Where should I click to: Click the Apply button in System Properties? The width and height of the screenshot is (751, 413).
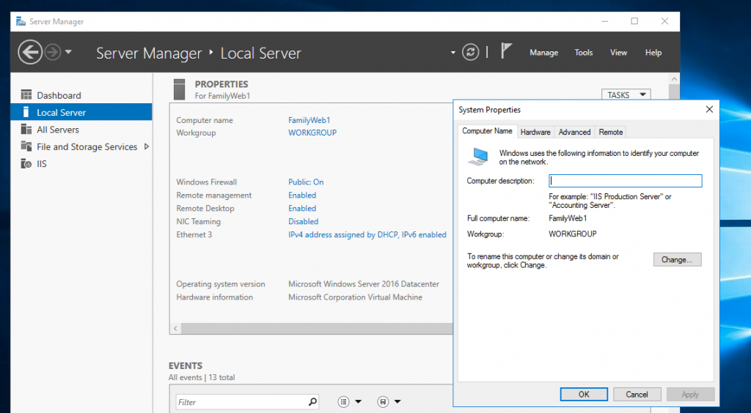pyautogui.click(x=690, y=395)
